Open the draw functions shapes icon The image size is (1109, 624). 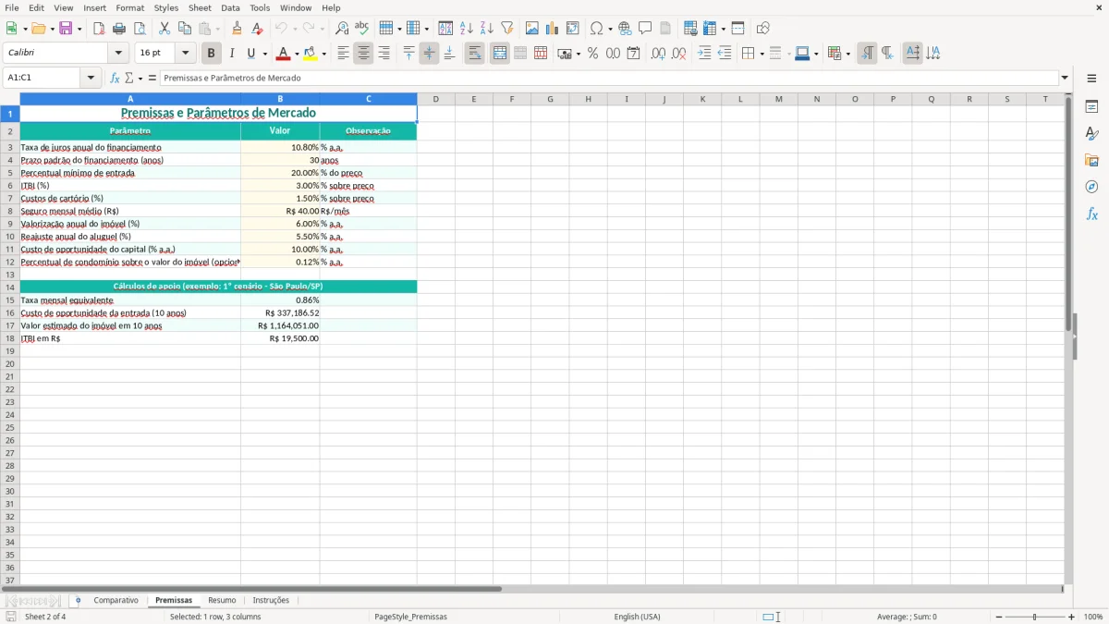click(762, 29)
